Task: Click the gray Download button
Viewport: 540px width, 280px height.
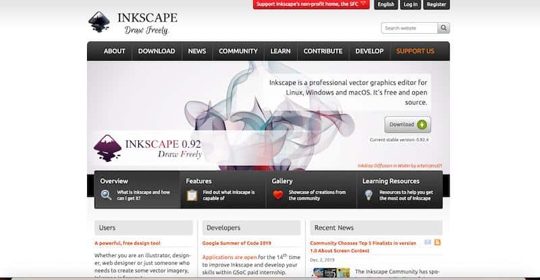Action: pos(408,124)
